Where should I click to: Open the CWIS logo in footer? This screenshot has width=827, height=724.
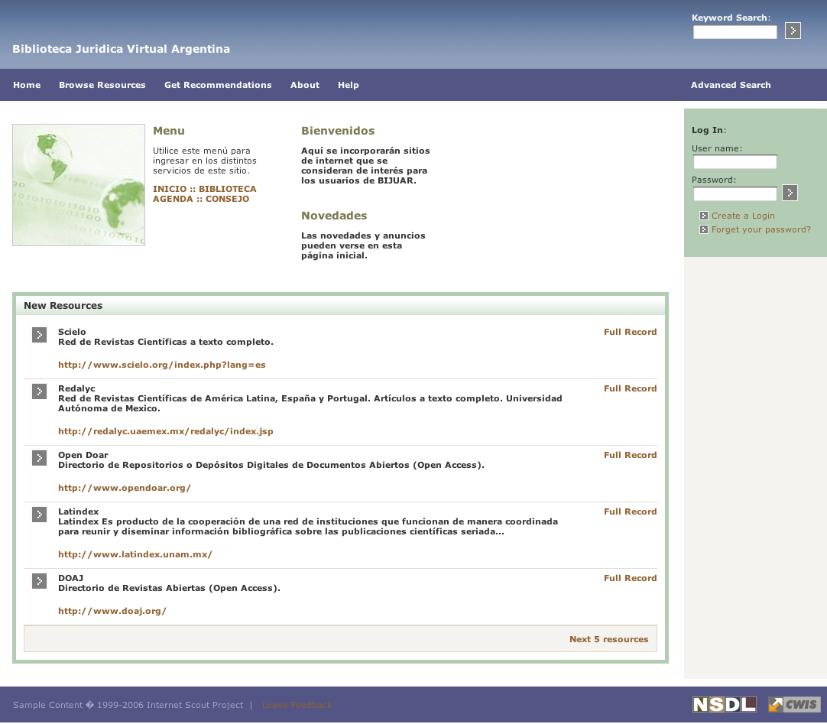(x=794, y=704)
